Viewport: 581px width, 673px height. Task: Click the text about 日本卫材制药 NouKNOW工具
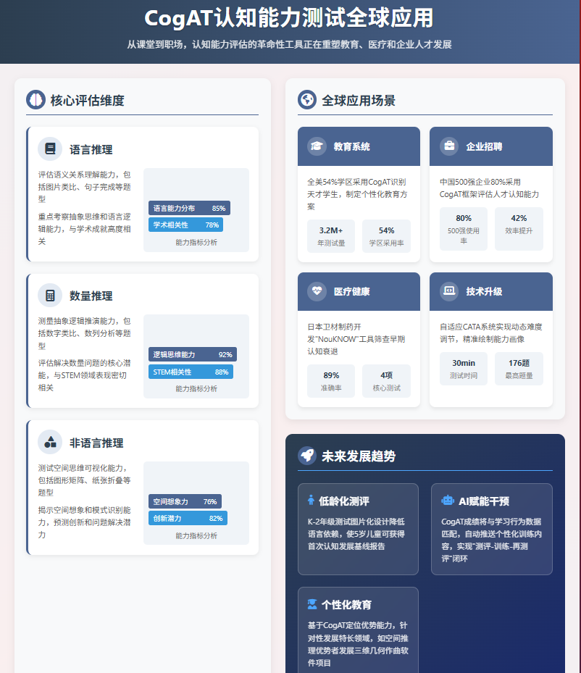click(x=356, y=339)
